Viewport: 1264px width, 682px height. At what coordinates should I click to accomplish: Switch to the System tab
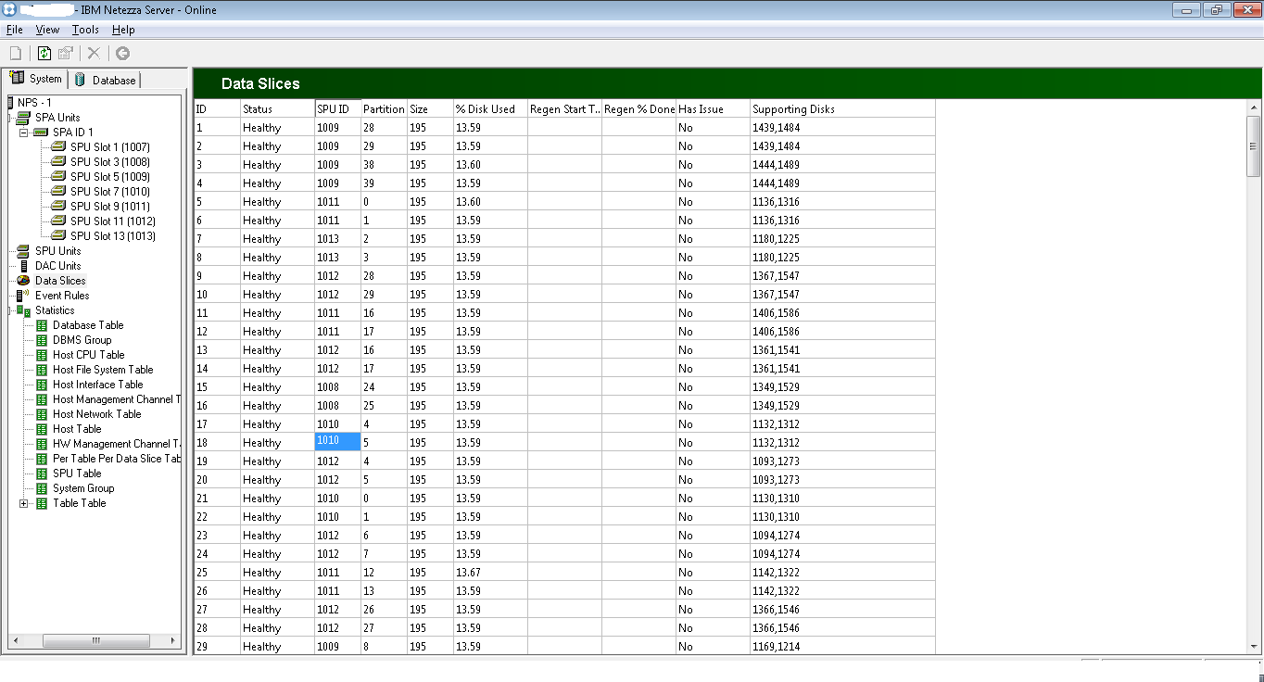[x=35, y=79]
